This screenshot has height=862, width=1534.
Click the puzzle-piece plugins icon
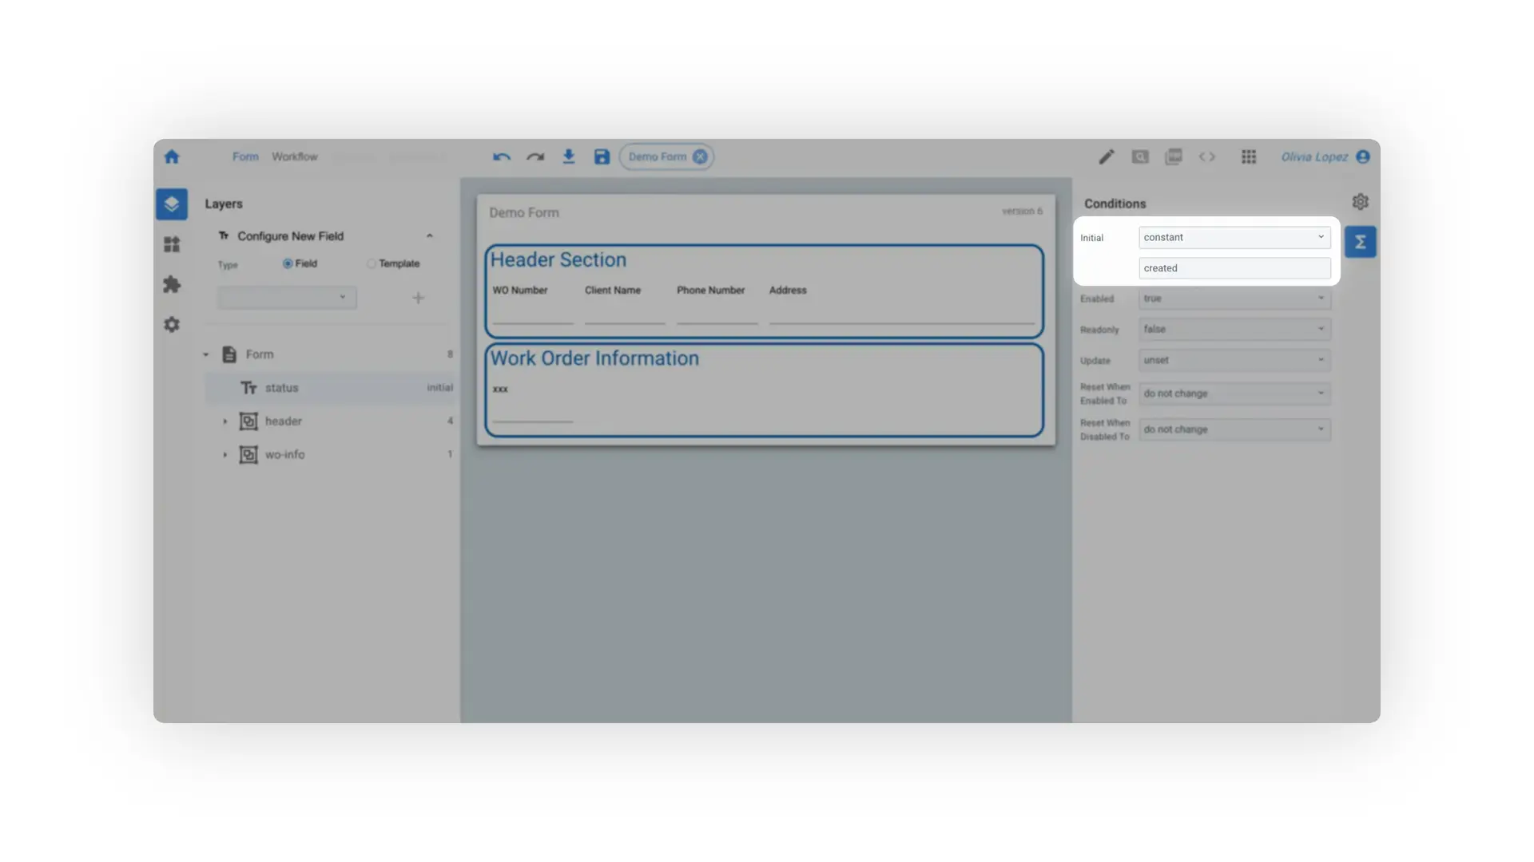pyautogui.click(x=171, y=284)
